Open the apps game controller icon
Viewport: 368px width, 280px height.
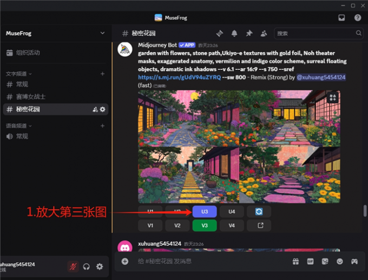(x=354, y=261)
